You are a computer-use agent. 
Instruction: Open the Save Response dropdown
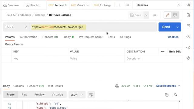click(x=168, y=86)
